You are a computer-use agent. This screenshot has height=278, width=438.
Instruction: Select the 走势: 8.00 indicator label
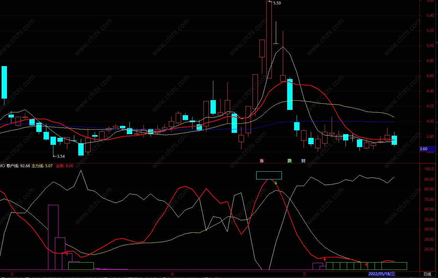pos(65,166)
